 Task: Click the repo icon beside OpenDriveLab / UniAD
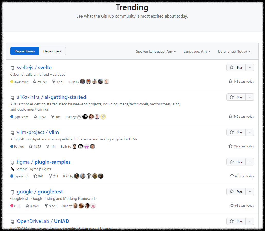pyautogui.click(x=12, y=222)
